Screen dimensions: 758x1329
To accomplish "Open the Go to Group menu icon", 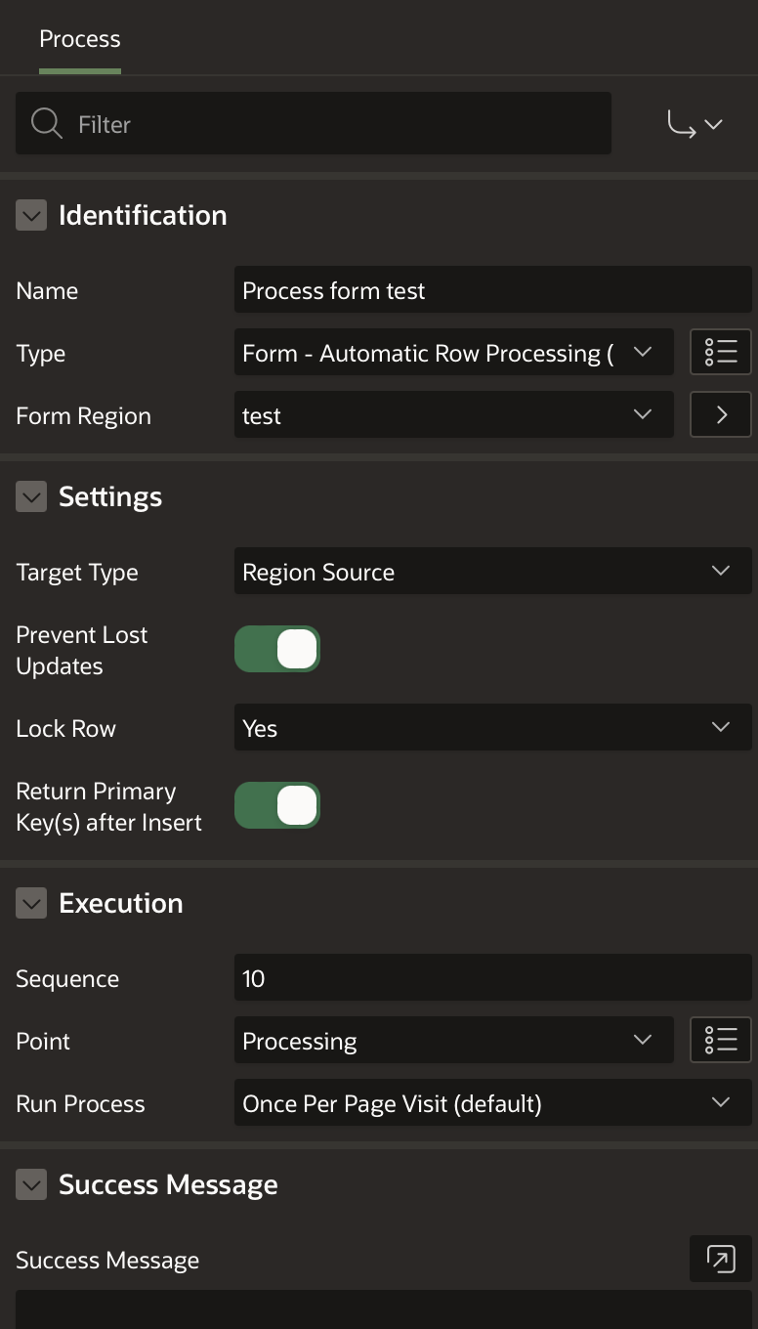I will [x=695, y=124].
